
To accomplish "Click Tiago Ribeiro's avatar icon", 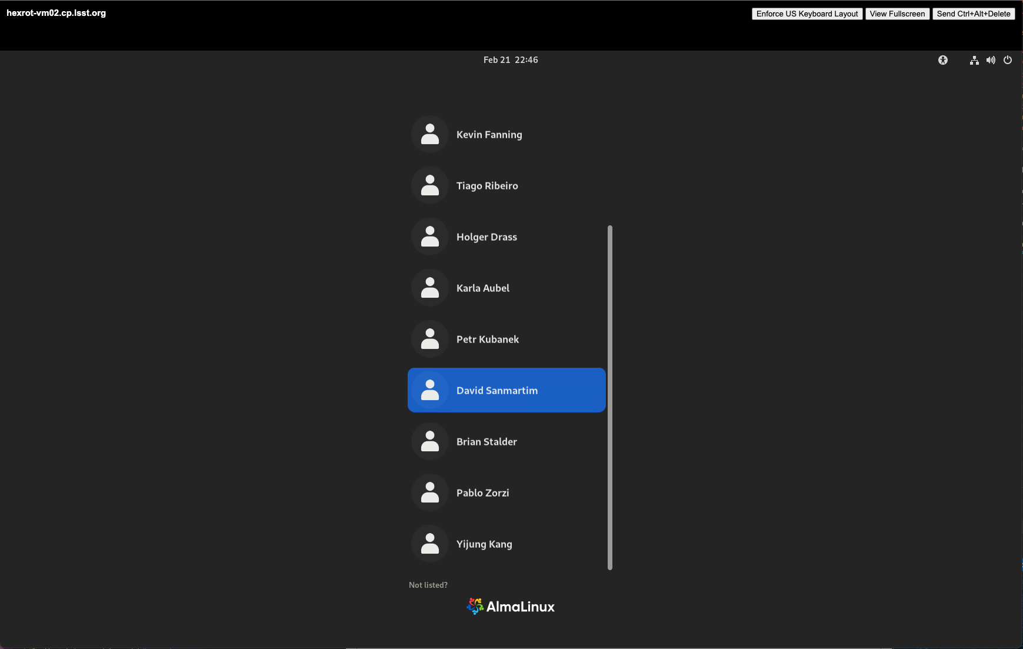I will coord(430,185).
